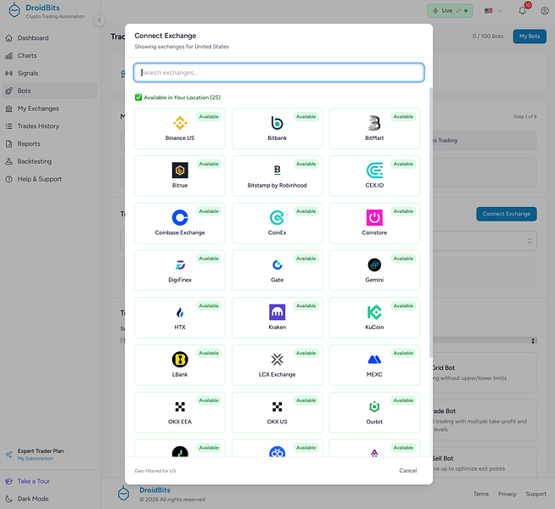Pick the OKX EEA exchange logo
This screenshot has width=555, height=509.
pos(180,406)
